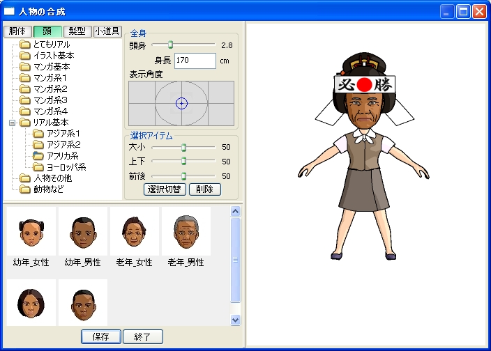The height and width of the screenshot is (351, 491).
Task: Click the アジア系2 folder icon
Action: point(38,145)
